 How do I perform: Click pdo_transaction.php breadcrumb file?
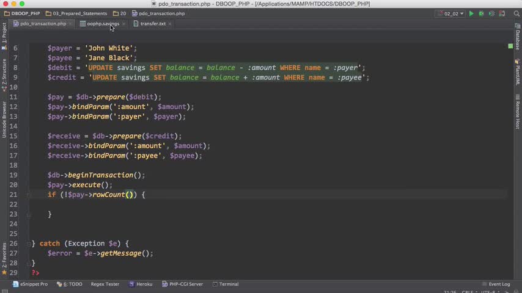158,13
